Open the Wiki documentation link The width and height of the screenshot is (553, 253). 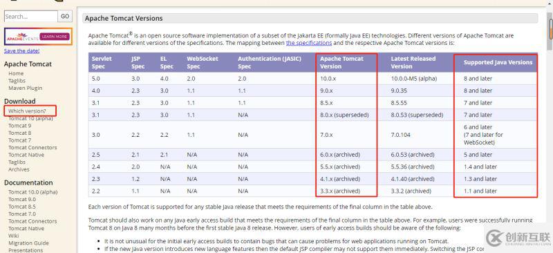point(13,236)
